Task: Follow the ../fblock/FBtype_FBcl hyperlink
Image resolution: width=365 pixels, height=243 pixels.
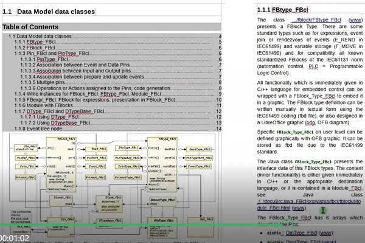Action: 316,20
